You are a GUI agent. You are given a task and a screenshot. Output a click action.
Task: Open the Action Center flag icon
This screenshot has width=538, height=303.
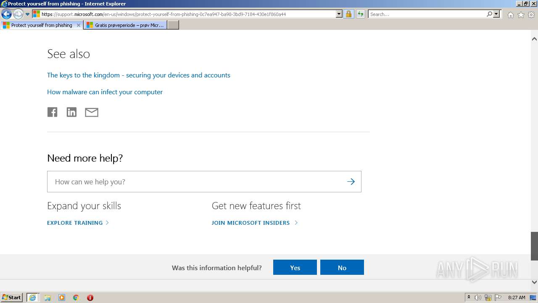(498, 298)
